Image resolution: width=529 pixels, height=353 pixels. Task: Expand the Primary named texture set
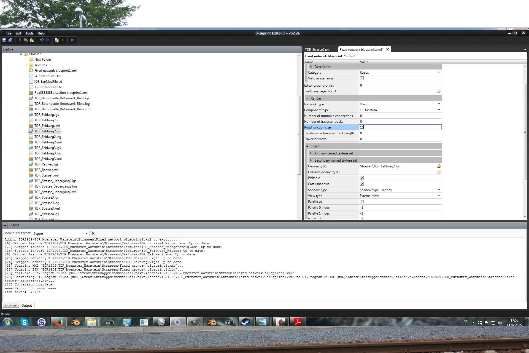click(311, 153)
